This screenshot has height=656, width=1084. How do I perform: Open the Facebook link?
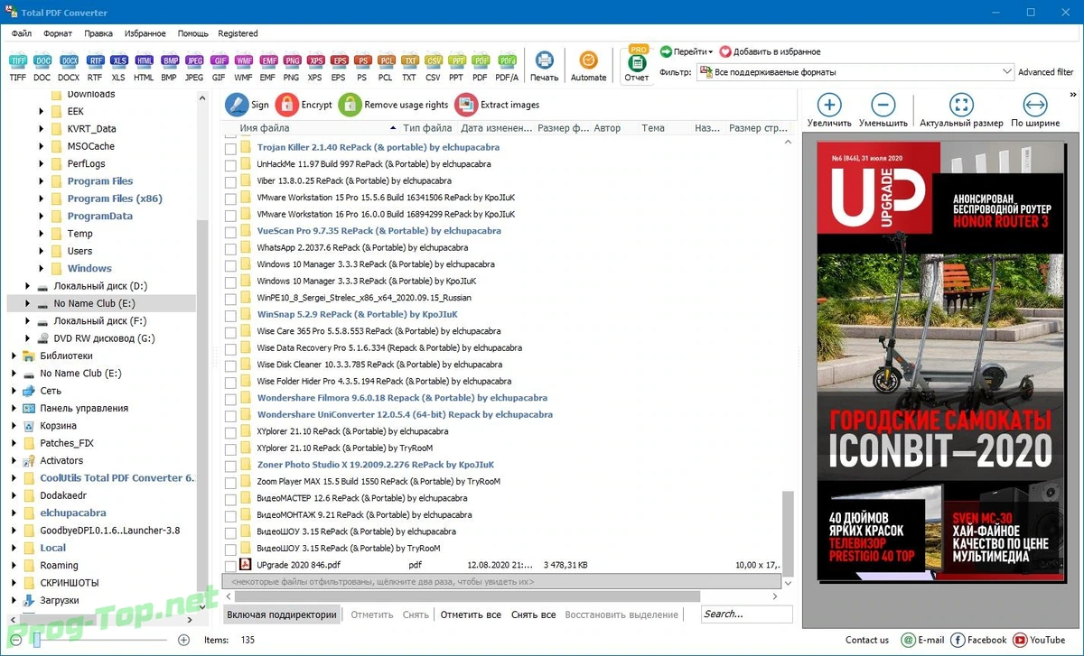pyautogui.click(x=979, y=640)
